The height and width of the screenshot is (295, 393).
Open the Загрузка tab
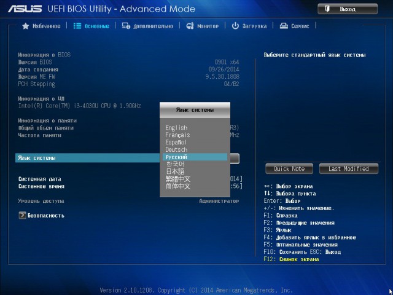[249, 26]
